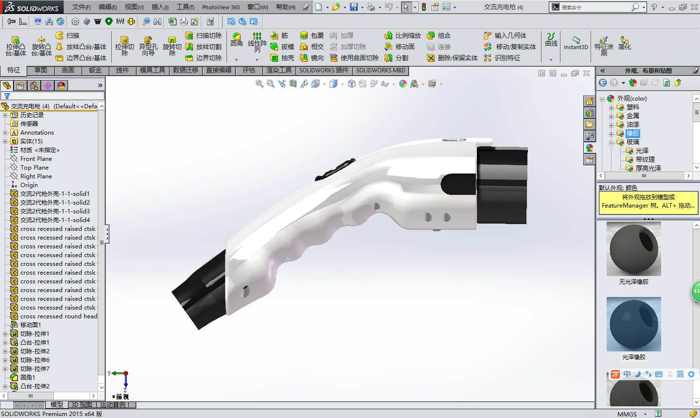This screenshot has width=700, height=418.
Task: Select Right Plane in the feature tree
Action: coord(36,176)
